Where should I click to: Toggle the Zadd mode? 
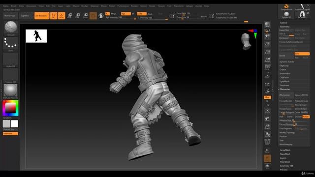[142, 14]
